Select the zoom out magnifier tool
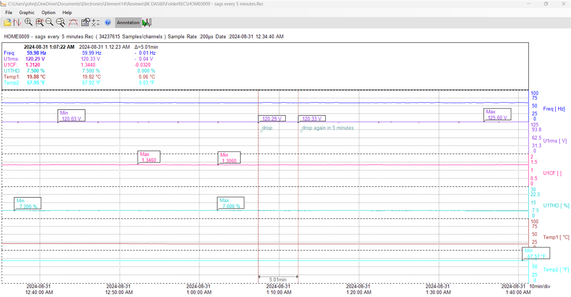 tap(50, 22)
